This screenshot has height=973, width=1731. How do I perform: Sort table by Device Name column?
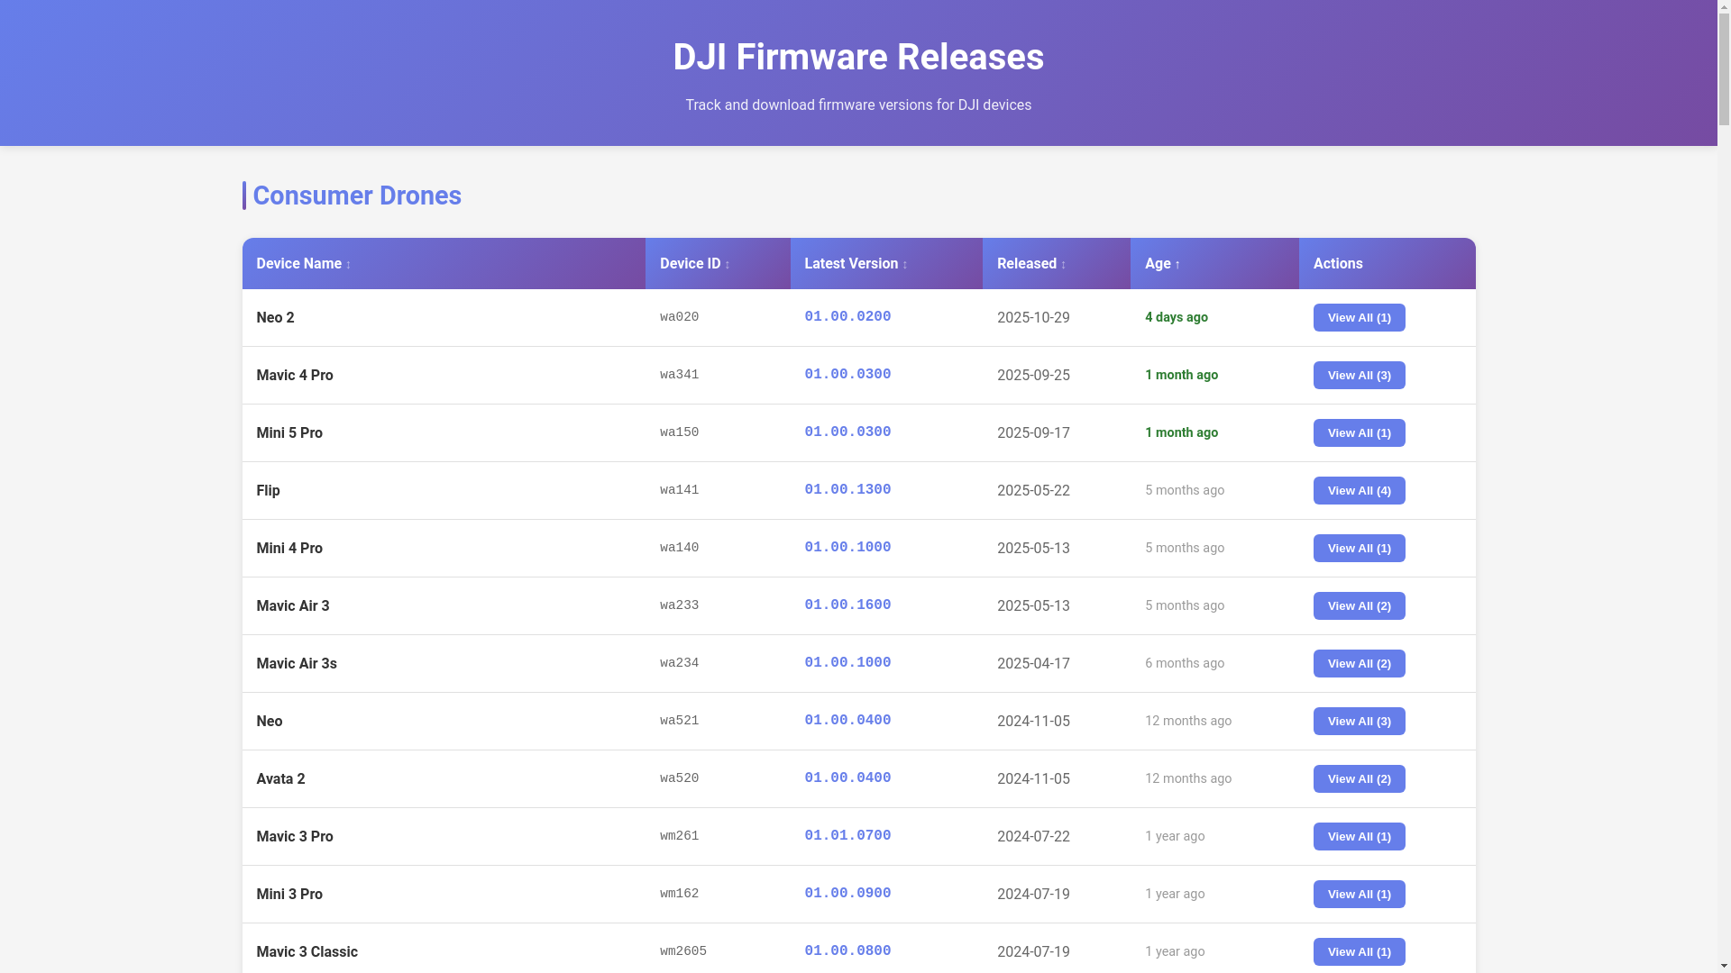tap(443, 264)
